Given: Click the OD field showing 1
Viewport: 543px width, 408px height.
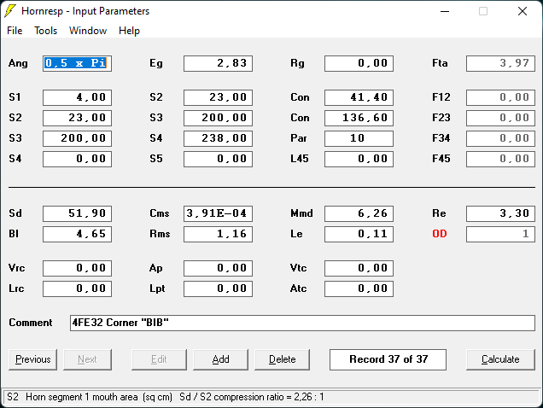Looking at the screenshot, I should pyautogui.click(x=500, y=234).
